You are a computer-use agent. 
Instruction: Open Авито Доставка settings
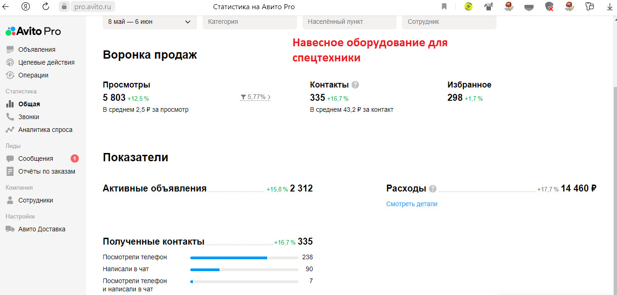point(42,229)
